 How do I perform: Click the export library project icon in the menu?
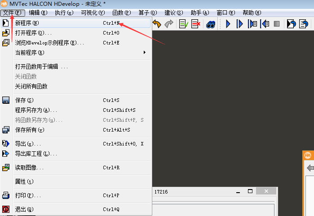tap(5, 154)
